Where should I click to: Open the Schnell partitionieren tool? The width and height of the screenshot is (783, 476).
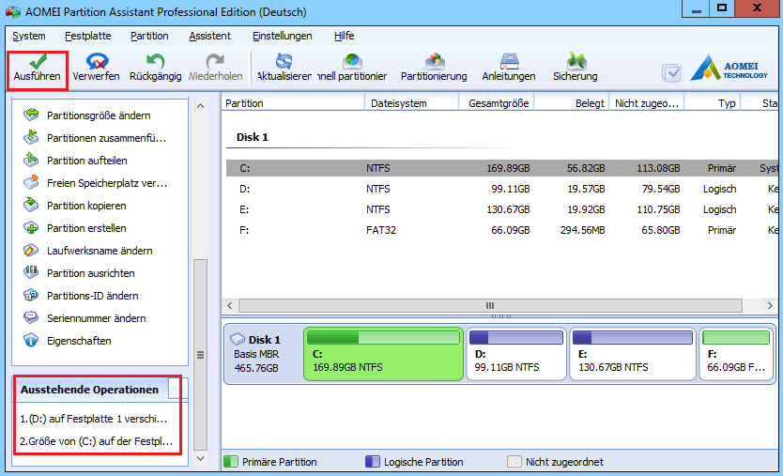point(353,69)
